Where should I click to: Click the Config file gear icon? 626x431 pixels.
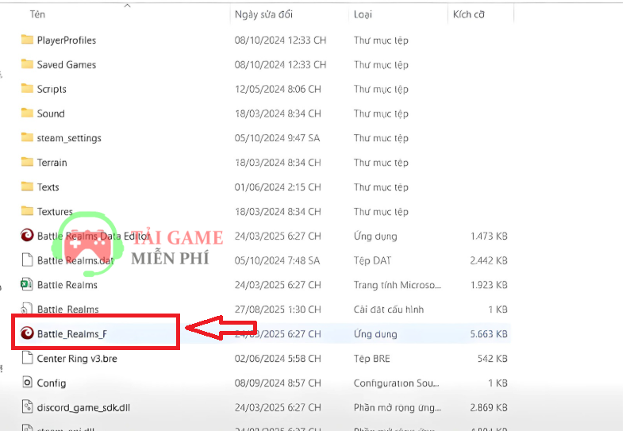pyautogui.click(x=27, y=383)
